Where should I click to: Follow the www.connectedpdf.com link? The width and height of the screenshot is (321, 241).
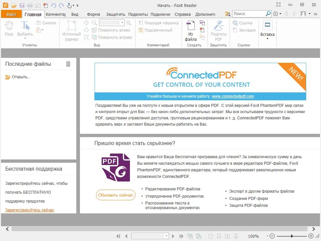[233, 96]
